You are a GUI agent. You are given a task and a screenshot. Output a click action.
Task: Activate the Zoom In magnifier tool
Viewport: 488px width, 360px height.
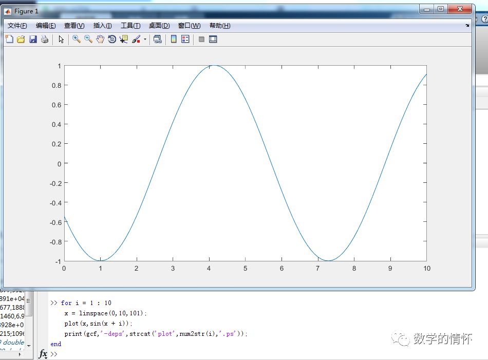coord(76,39)
